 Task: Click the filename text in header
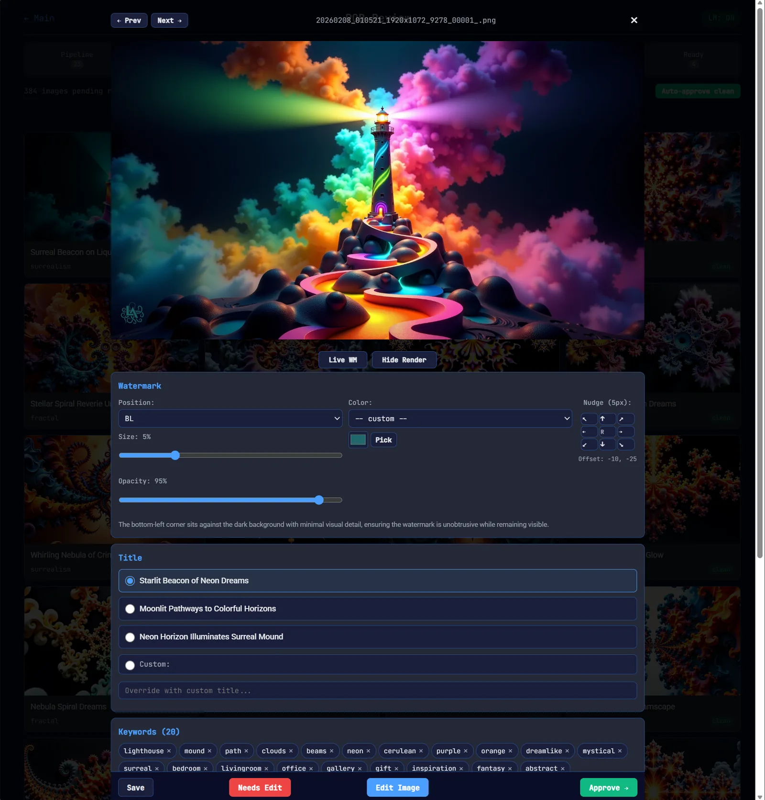pyautogui.click(x=405, y=21)
